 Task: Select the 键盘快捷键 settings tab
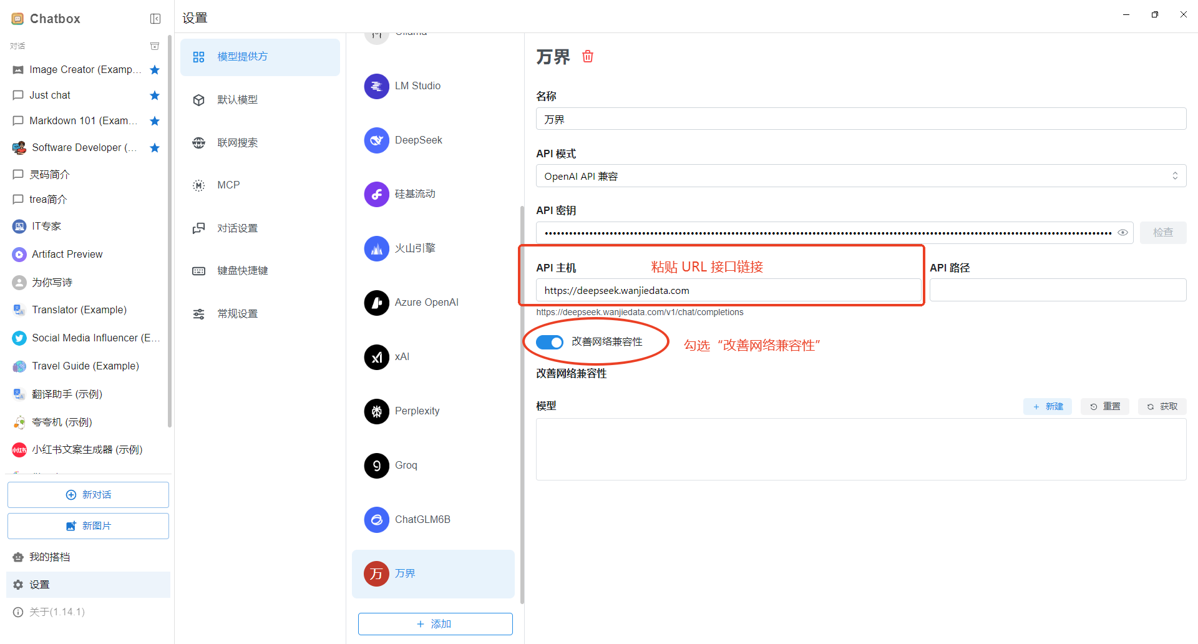pyautogui.click(x=260, y=271)
